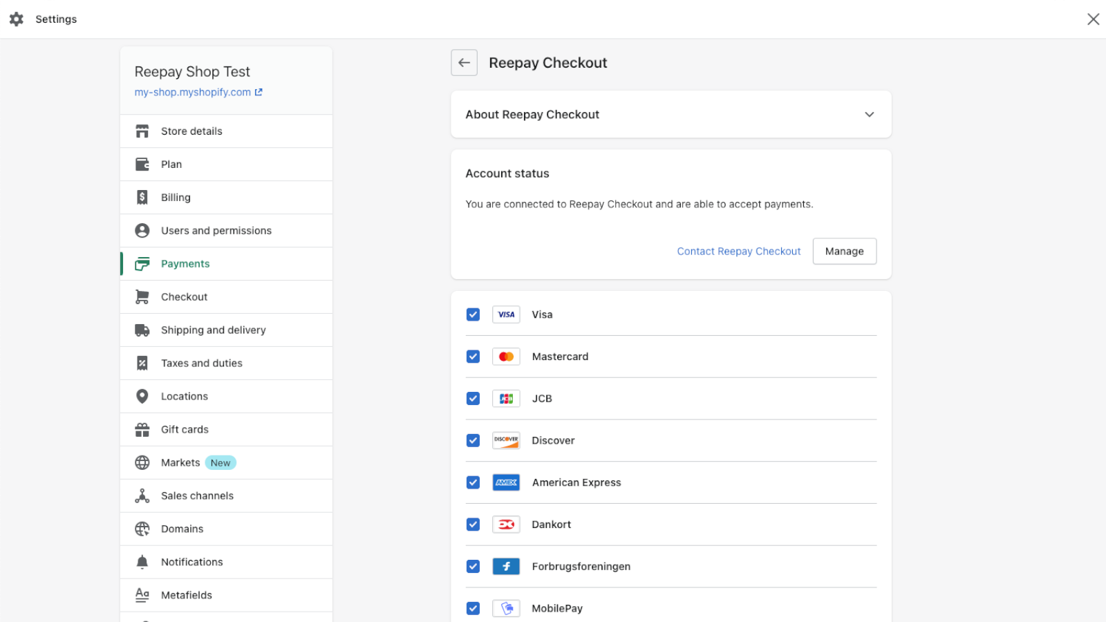Click the American Express logo
1106x622 pixels.
coord(506,483)
